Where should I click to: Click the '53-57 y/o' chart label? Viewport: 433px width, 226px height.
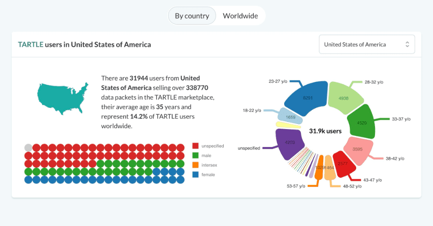[296, 186]
